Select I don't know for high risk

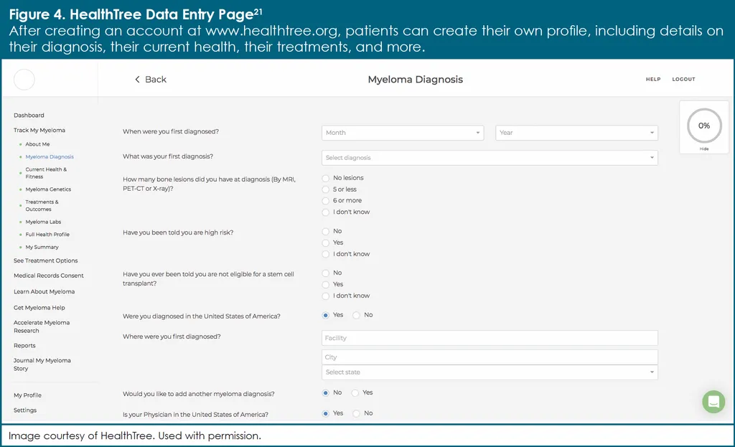326,254
